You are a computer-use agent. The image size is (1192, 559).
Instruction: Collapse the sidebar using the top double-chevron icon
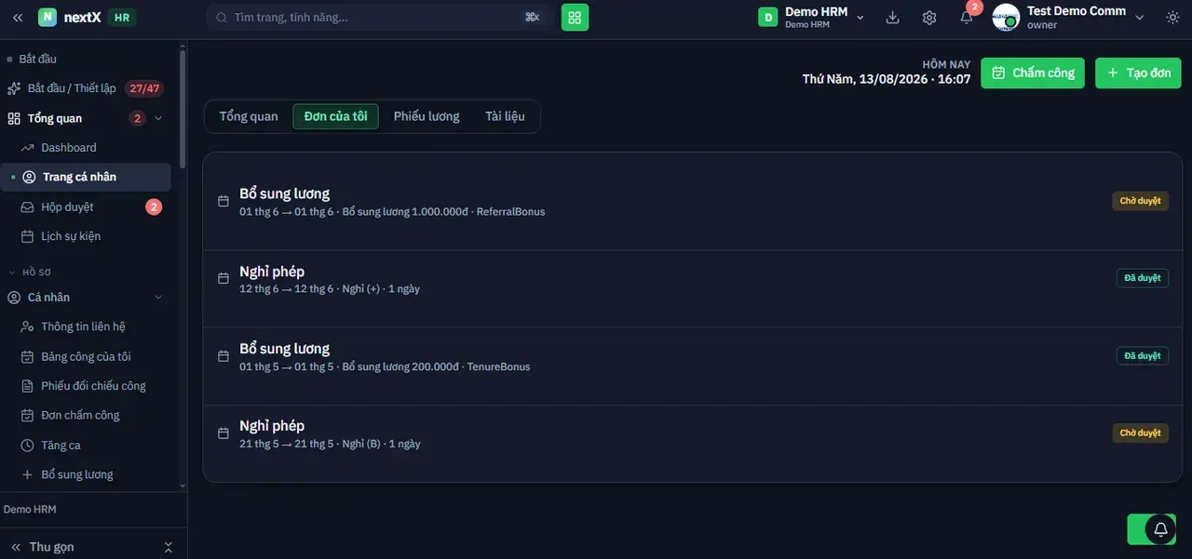coord(18,18)
